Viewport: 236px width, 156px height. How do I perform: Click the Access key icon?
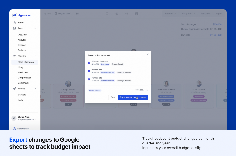(14, 89)
